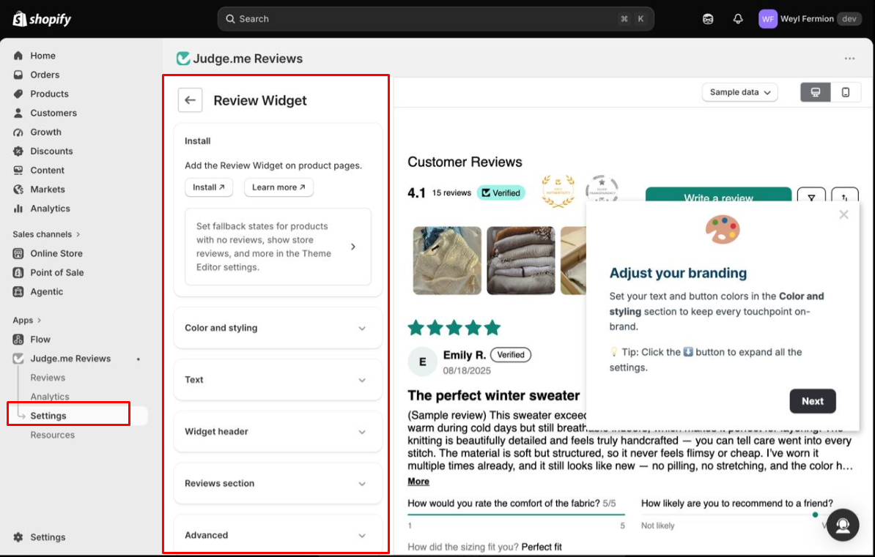Click the Discounts badge icon
The height and width of the screenshot is (557, 875).
pos(18,151)
